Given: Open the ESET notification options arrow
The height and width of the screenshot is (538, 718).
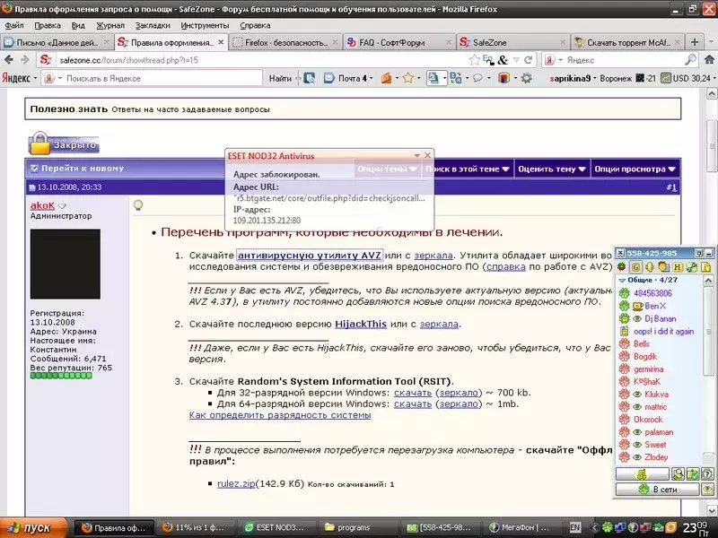Looking at the screenshot, I should pos(416,155).
